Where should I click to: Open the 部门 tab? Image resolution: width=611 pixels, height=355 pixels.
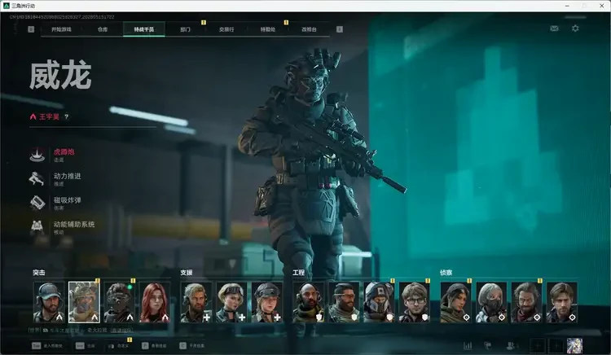coord(185,29)
